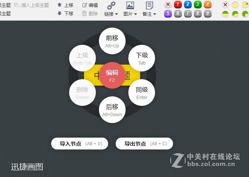249x177 pixels.
Task: Click the 导出节点 (Alt + C) button
Action: [x=144, y=144]
